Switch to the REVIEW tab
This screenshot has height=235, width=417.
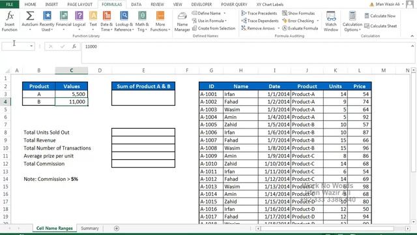tap(157, 5)
